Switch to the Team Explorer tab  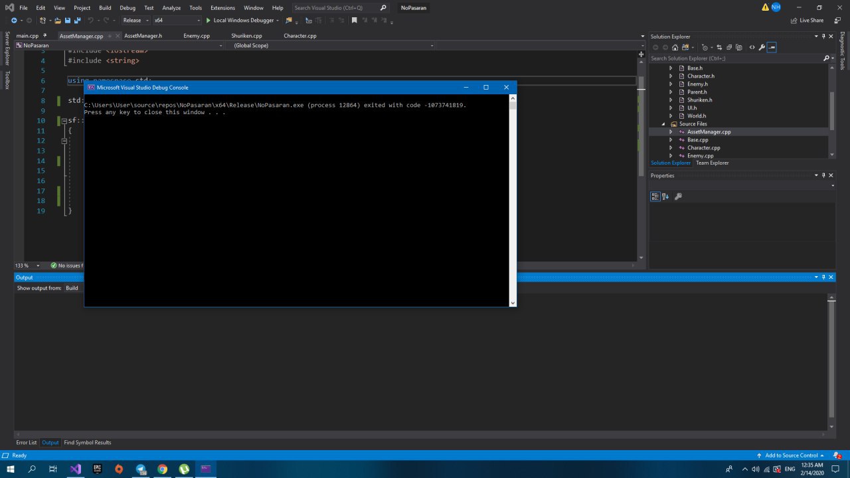[x=712, y=163]
